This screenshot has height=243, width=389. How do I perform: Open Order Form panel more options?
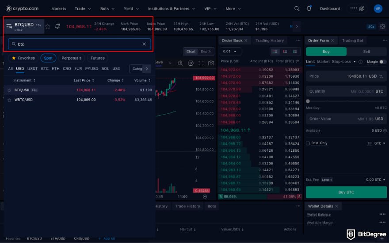pos(385,40)
